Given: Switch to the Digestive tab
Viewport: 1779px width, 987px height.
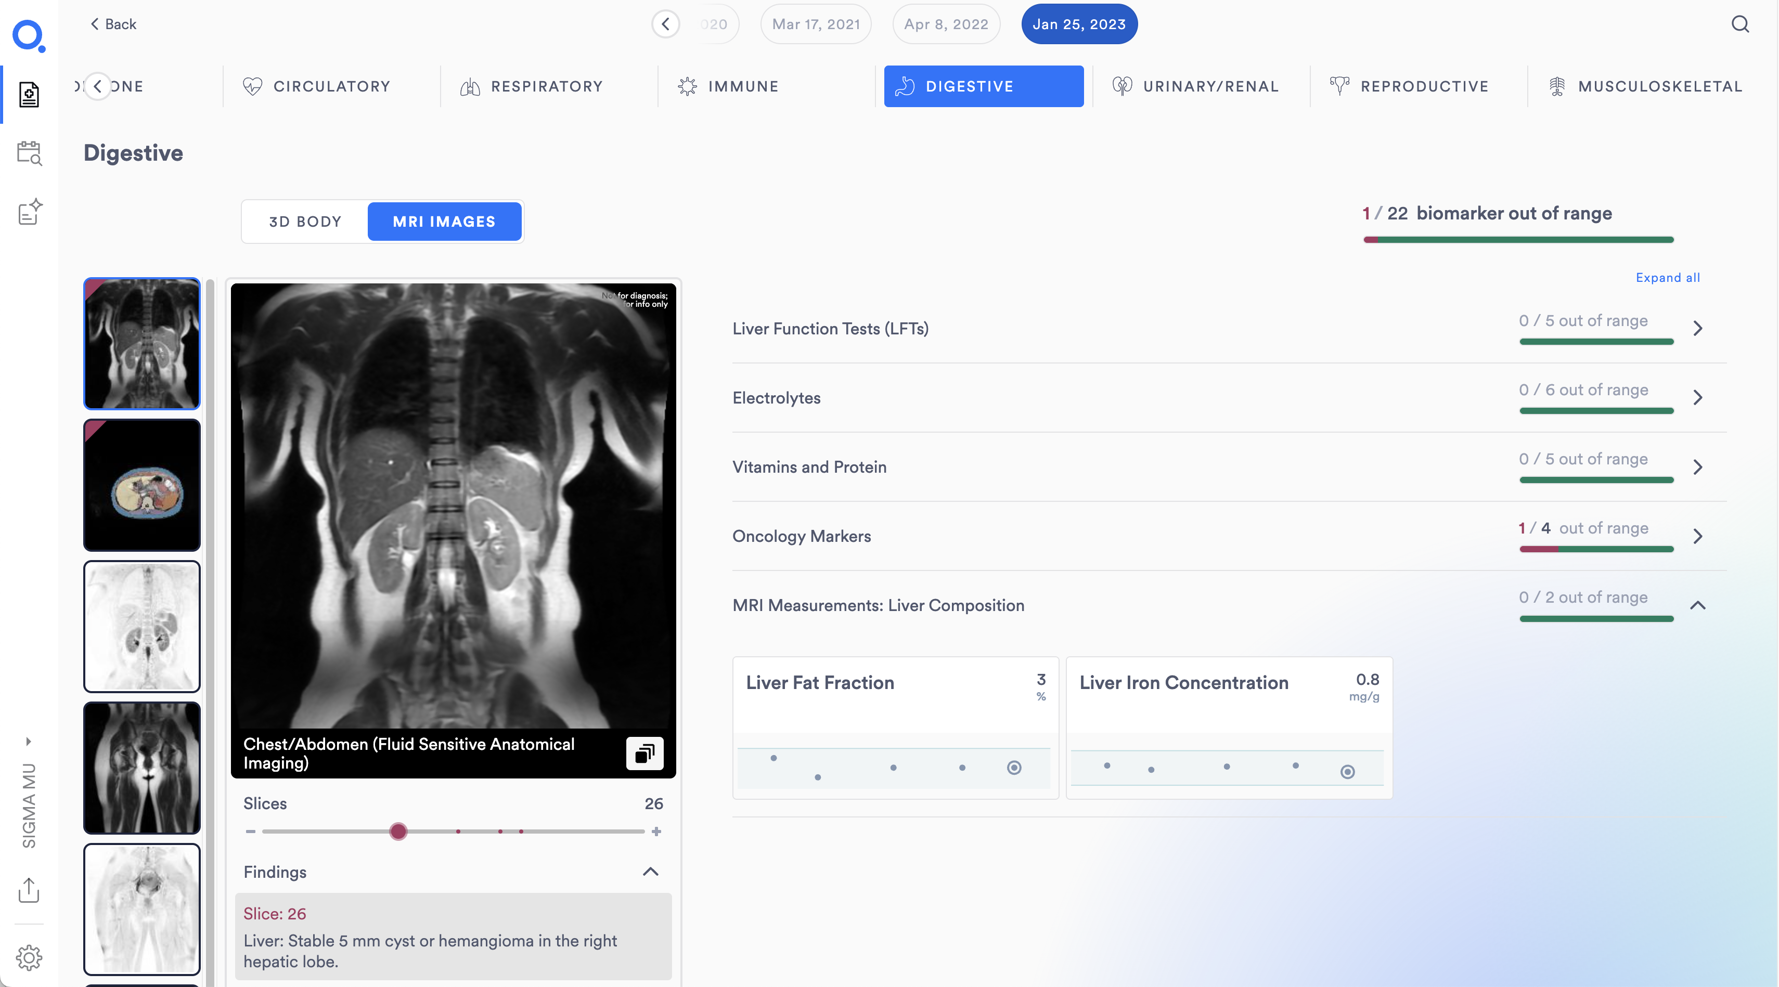Looking at the screenshot, I should [x=984, y=86].
